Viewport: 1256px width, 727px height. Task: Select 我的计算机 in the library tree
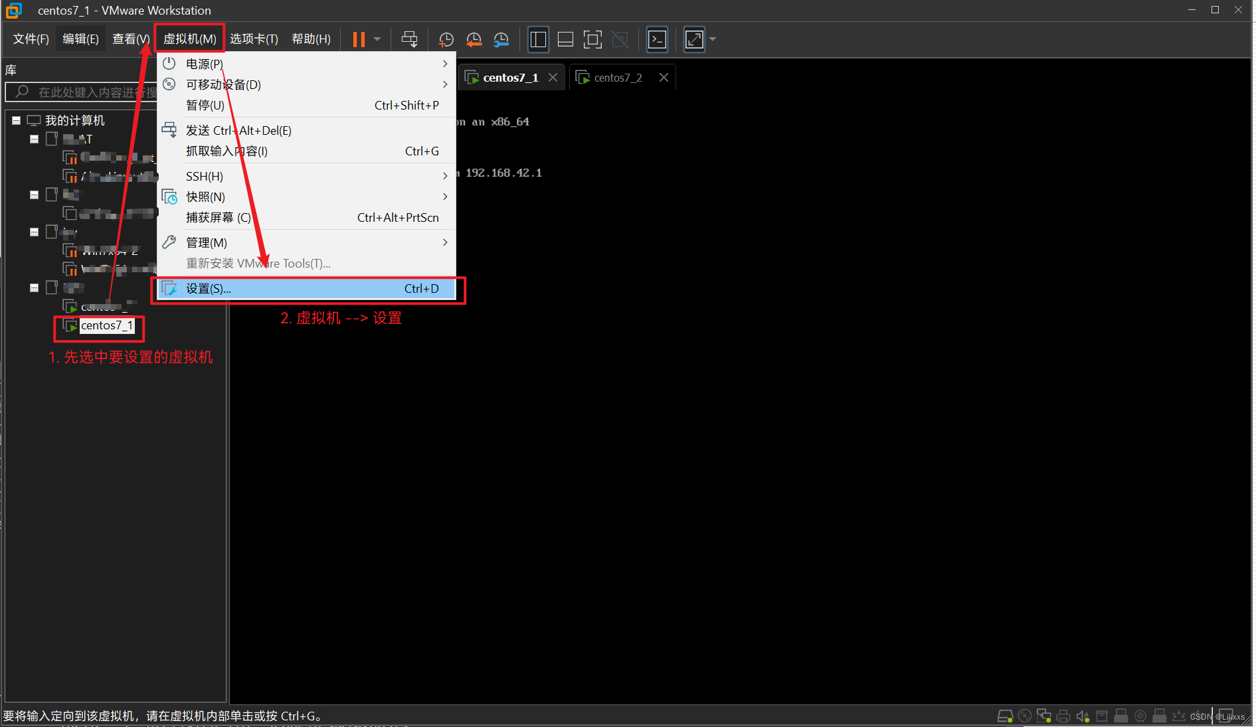tap(75, 120)
